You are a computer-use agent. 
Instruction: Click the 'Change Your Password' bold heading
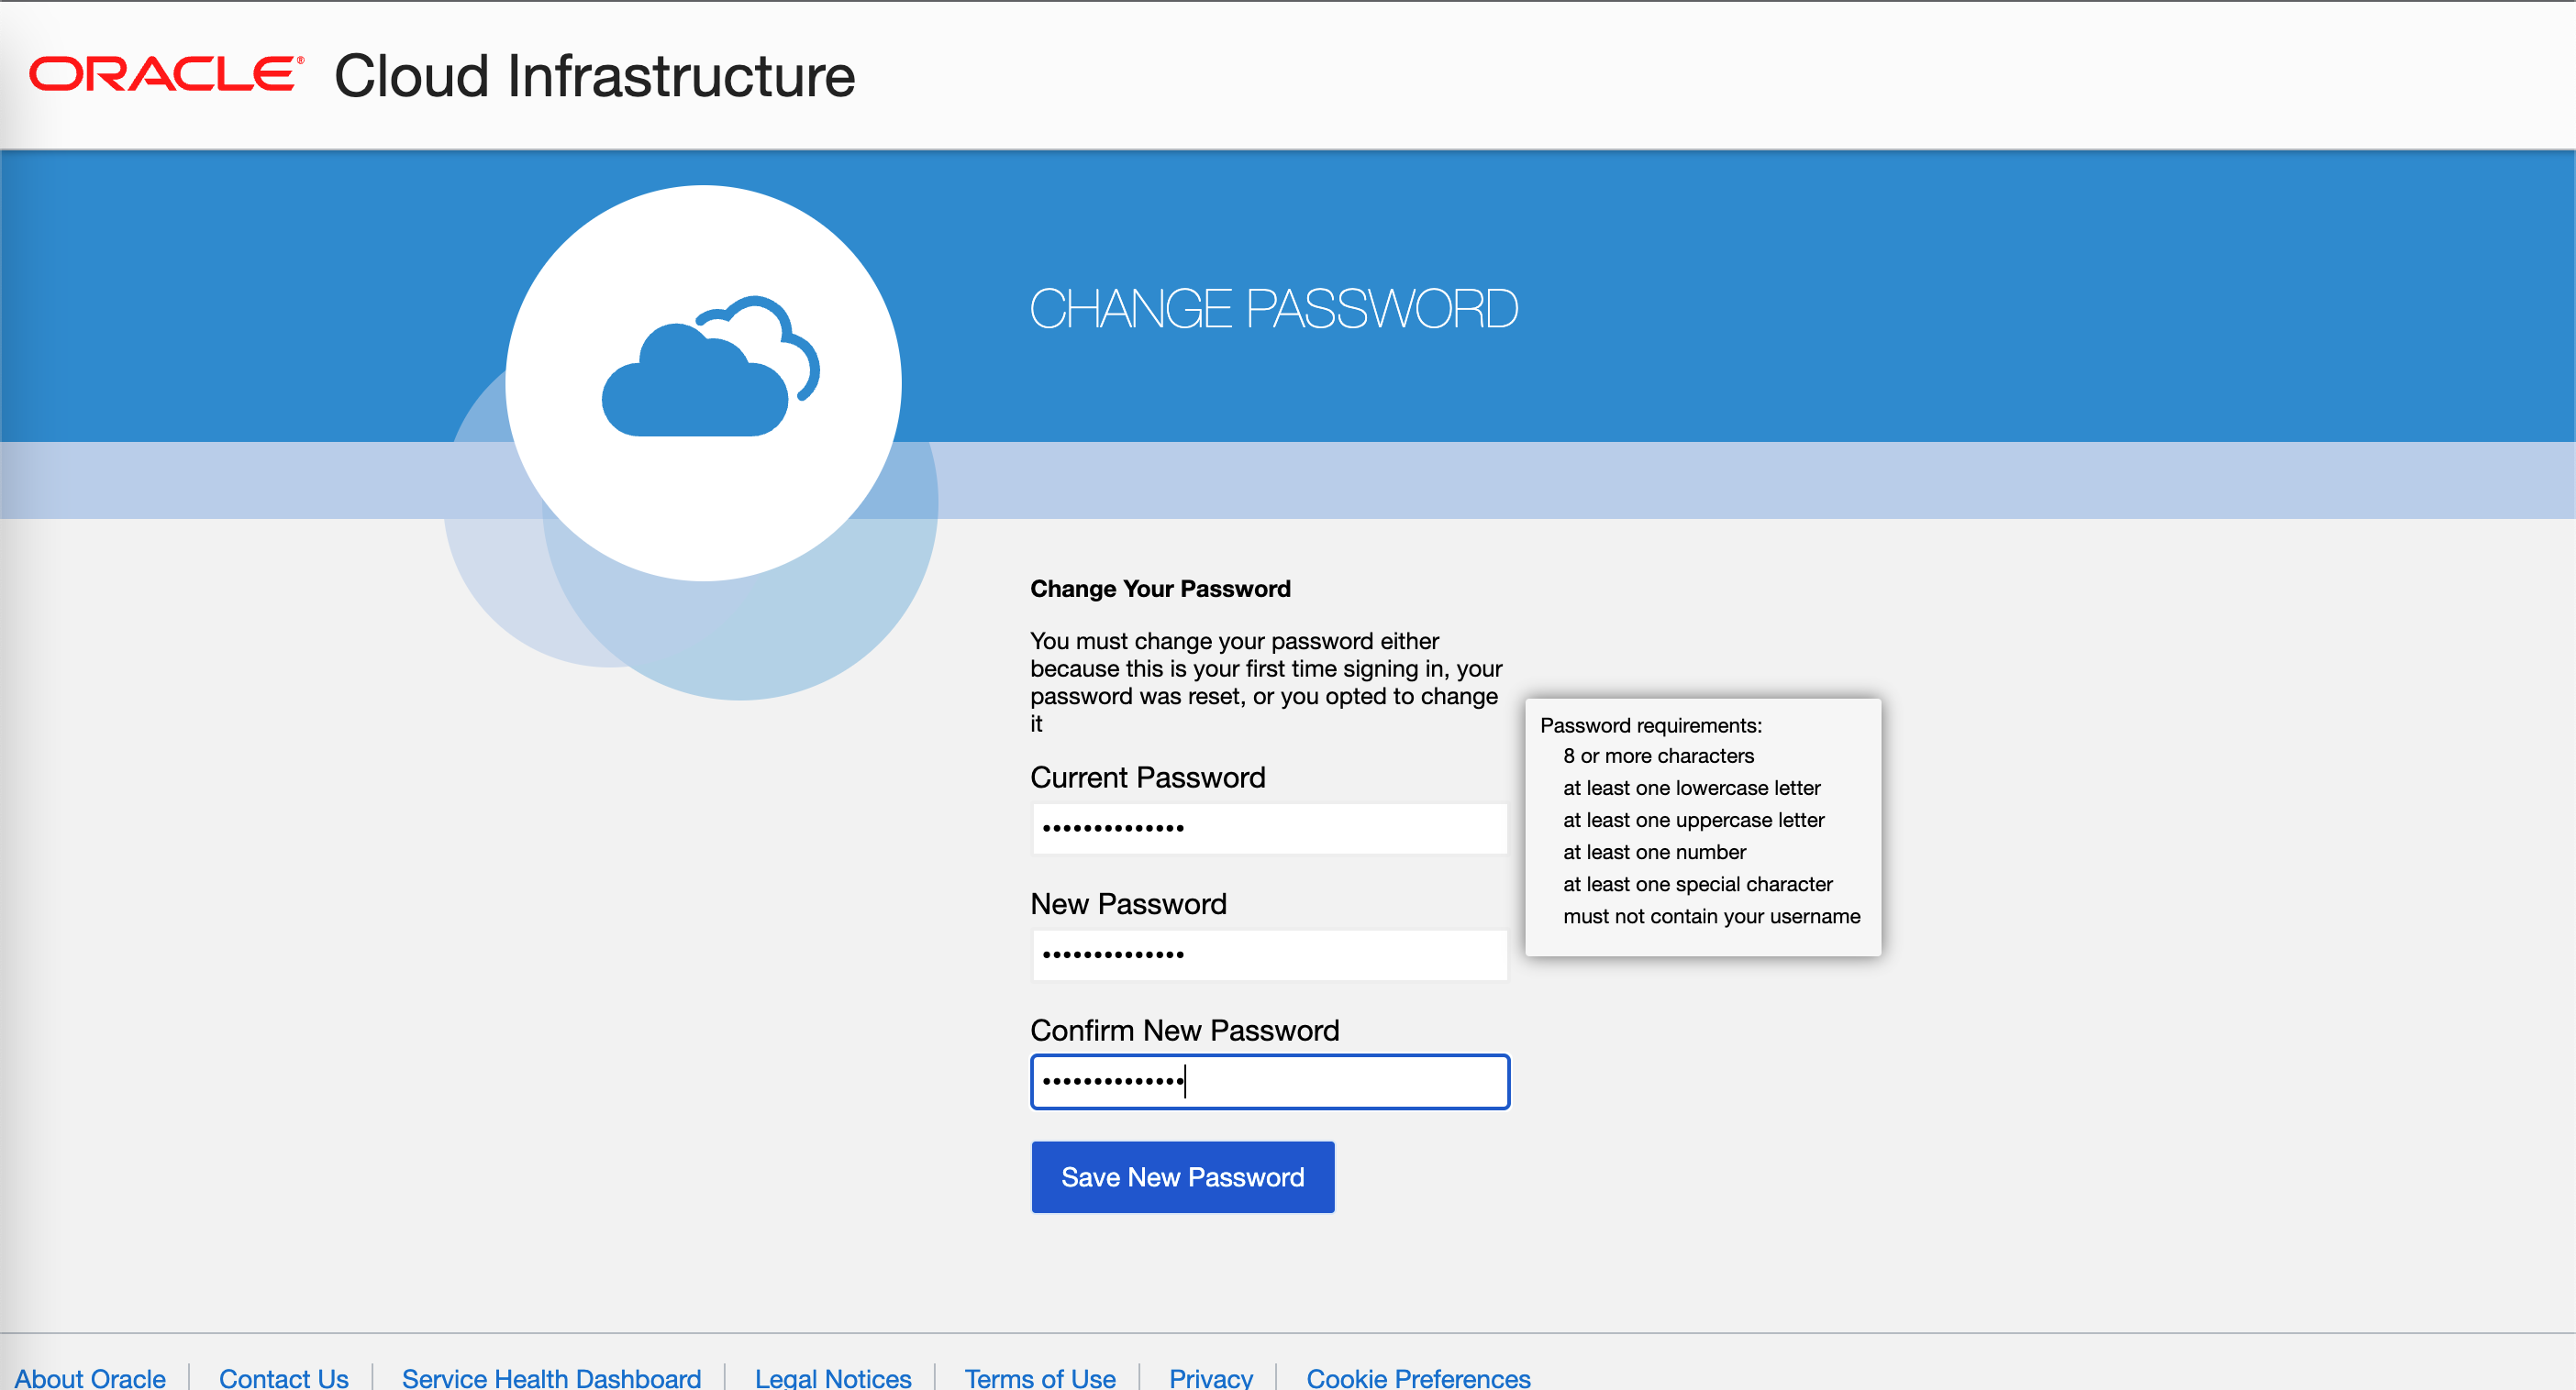coord(1160,589)
